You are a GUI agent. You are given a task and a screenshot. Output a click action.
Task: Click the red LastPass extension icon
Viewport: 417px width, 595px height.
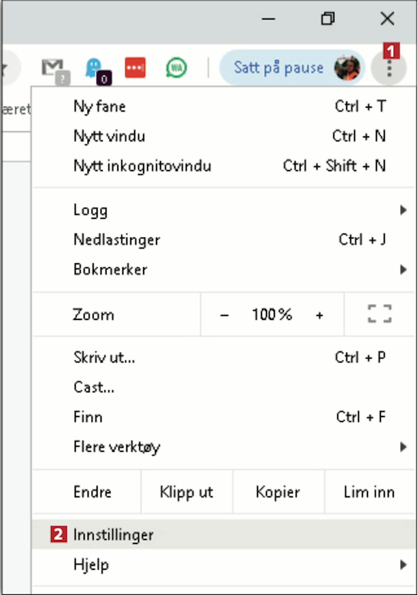click(135, 68)
